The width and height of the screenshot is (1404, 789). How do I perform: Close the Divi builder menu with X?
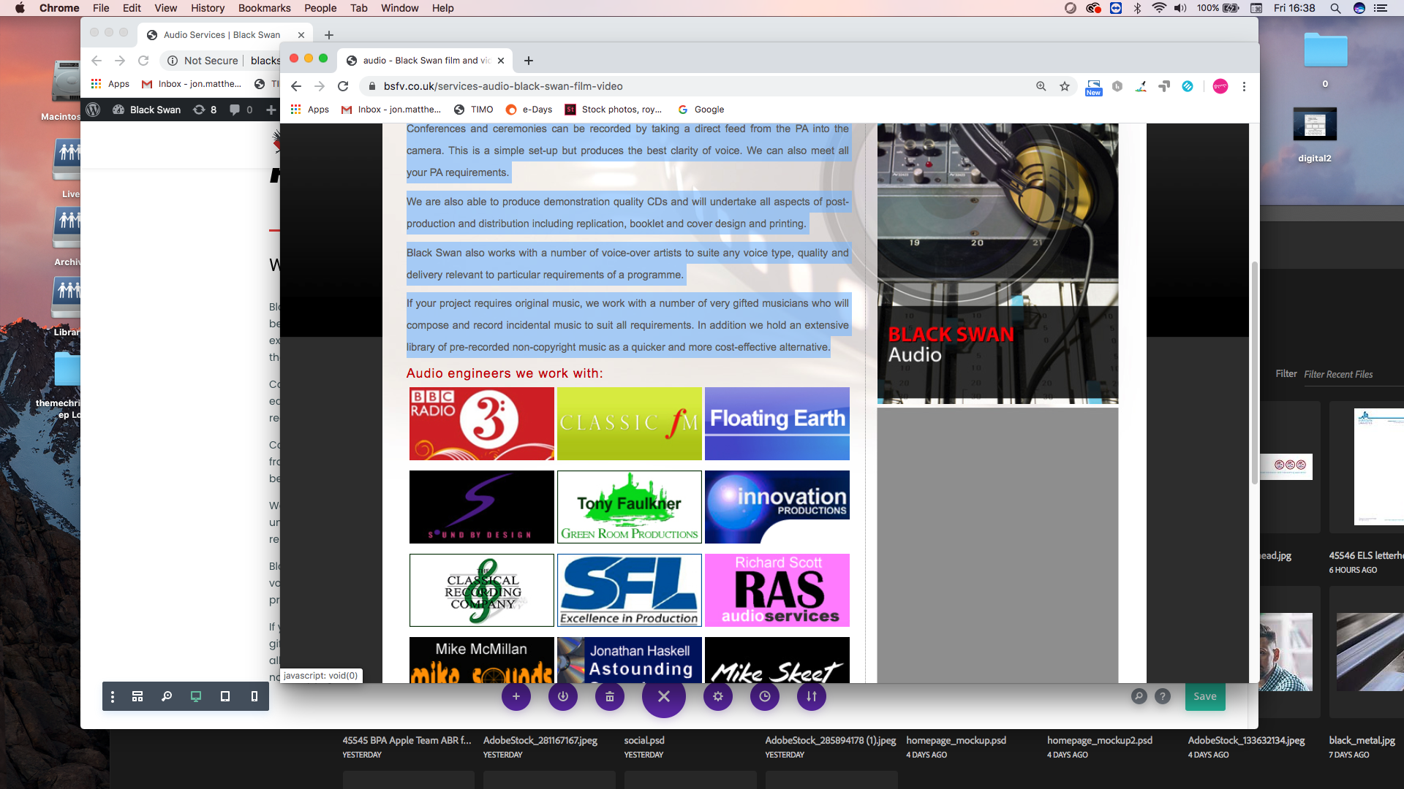[664, 696]
